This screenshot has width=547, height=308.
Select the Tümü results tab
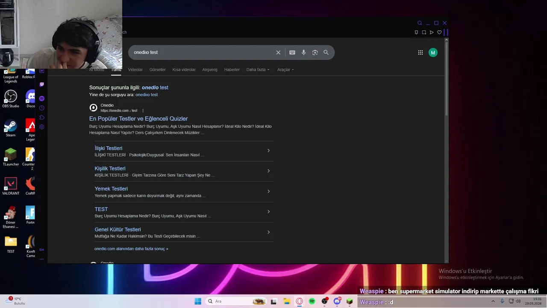(116, 70)
